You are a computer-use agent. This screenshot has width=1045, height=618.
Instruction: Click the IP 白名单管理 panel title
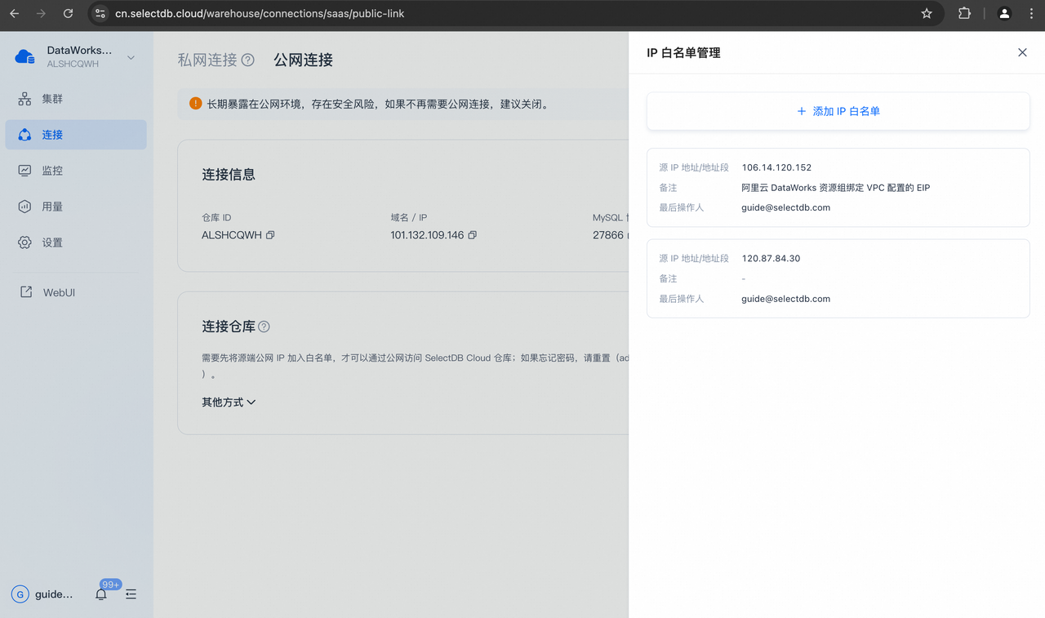click(x=683, y=53)
